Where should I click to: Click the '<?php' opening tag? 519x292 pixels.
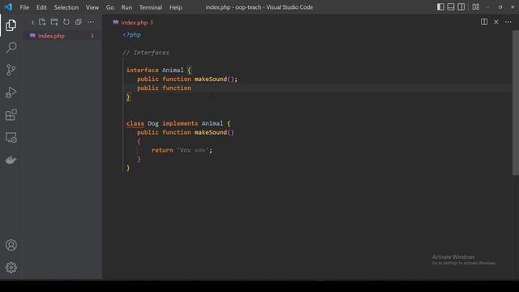pyautogui.click(x=131, y=35)
